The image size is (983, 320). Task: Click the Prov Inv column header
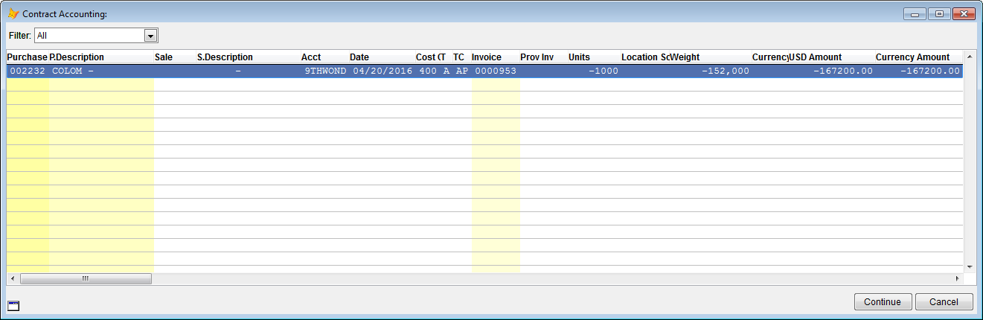[x=543, y=57]
